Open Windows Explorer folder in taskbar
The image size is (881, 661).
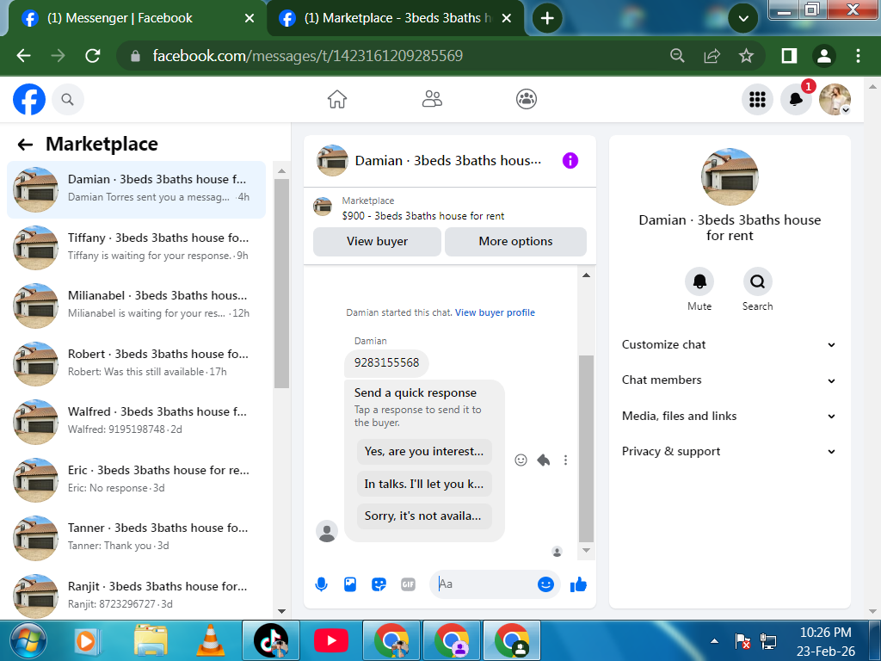(x=150, y=640)
